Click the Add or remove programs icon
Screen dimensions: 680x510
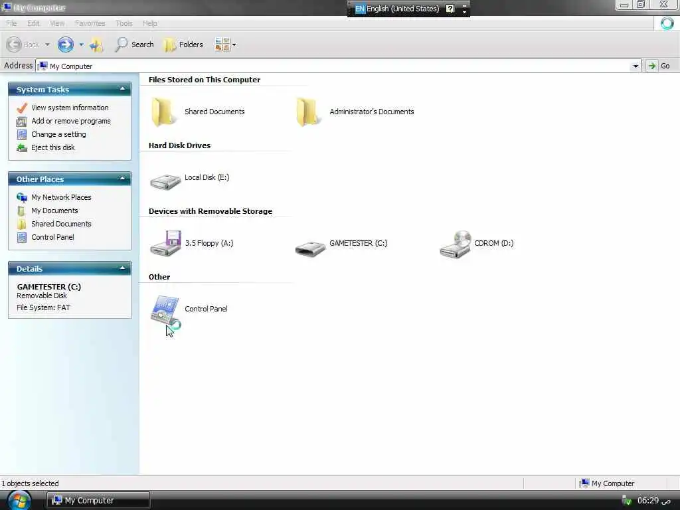[x=22, y=122]
